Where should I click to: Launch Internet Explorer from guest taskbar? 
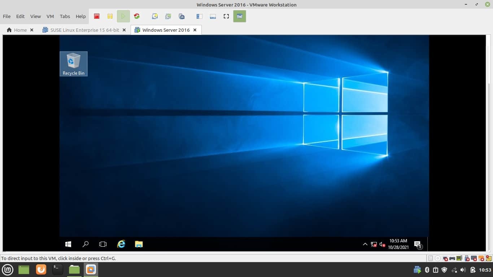click(121, 244)
